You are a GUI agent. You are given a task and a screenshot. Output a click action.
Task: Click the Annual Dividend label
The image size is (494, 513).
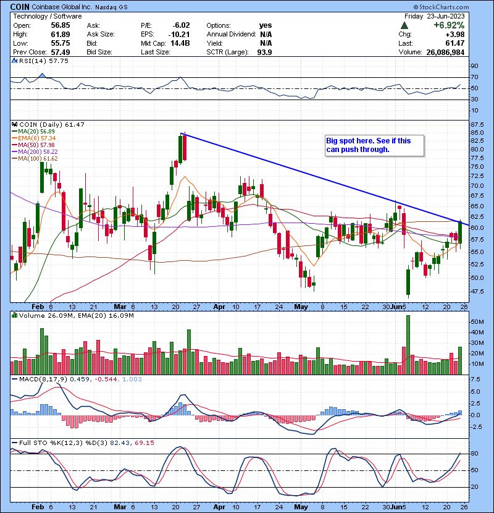231,34
